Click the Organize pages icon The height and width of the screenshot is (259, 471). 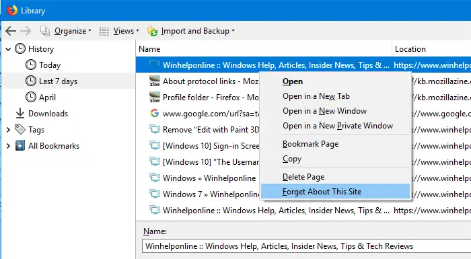point(45,31)
